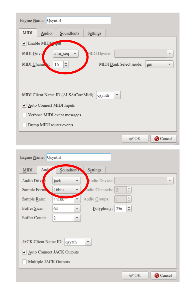The height and width of the screenshot is (293, 193).
Task: Open Soundfonts tab in top dialog
Action: 70,33
